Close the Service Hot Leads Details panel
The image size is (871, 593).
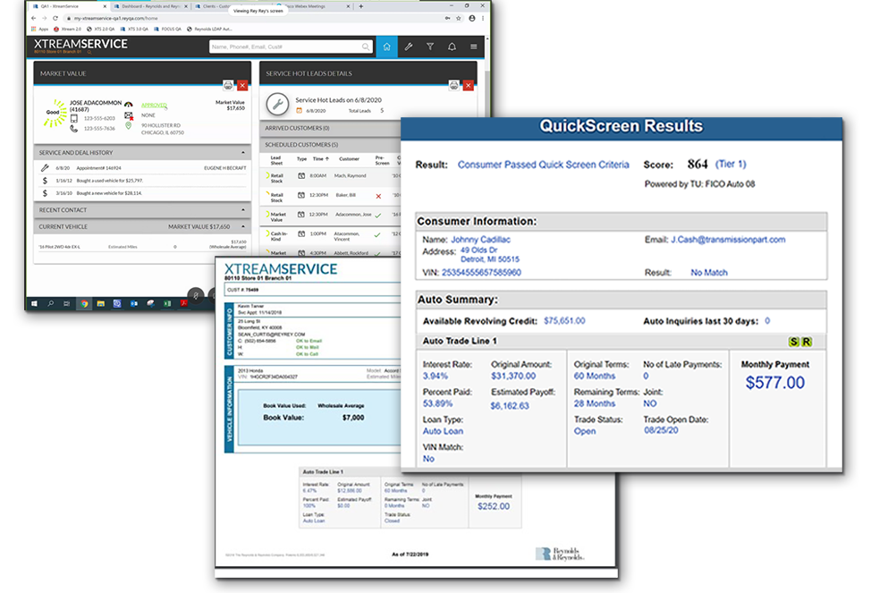tap(469, 85)
